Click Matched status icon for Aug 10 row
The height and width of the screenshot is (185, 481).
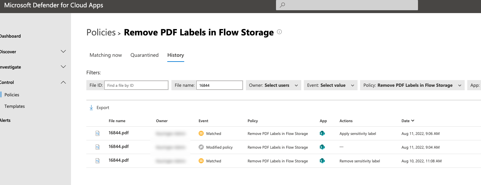[201, 161]
